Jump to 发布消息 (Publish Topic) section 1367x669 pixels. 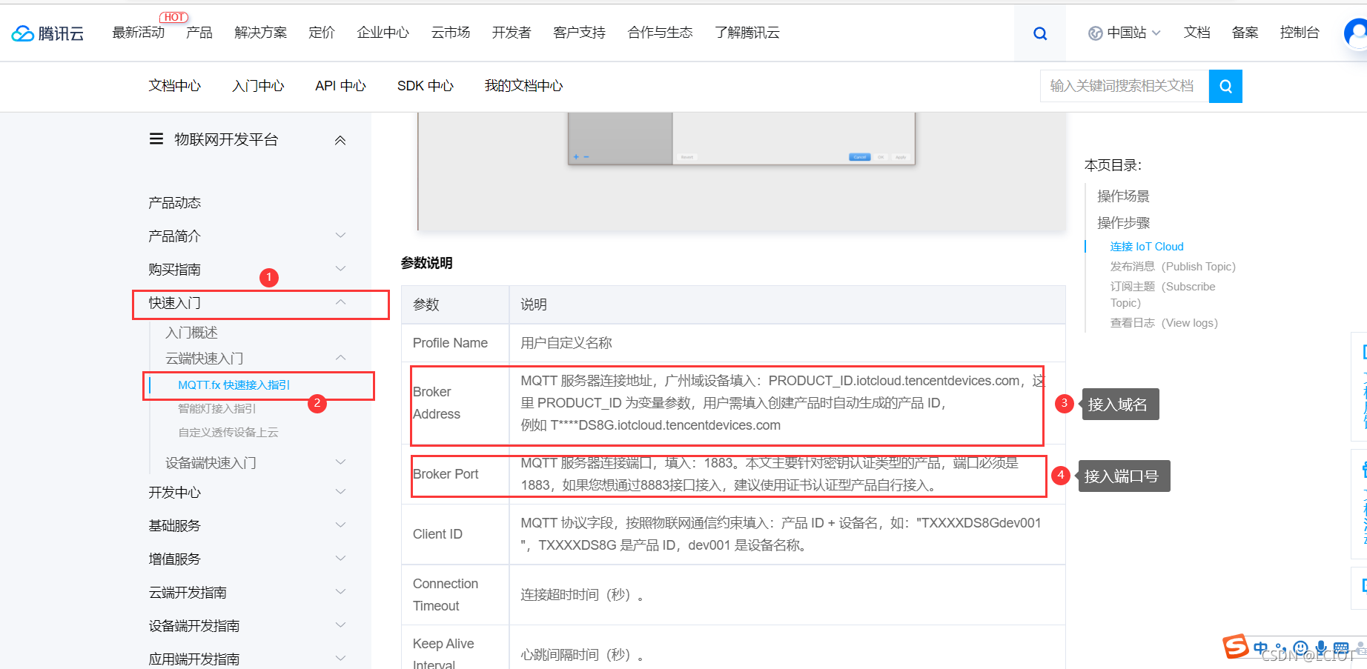(1173, 267)
